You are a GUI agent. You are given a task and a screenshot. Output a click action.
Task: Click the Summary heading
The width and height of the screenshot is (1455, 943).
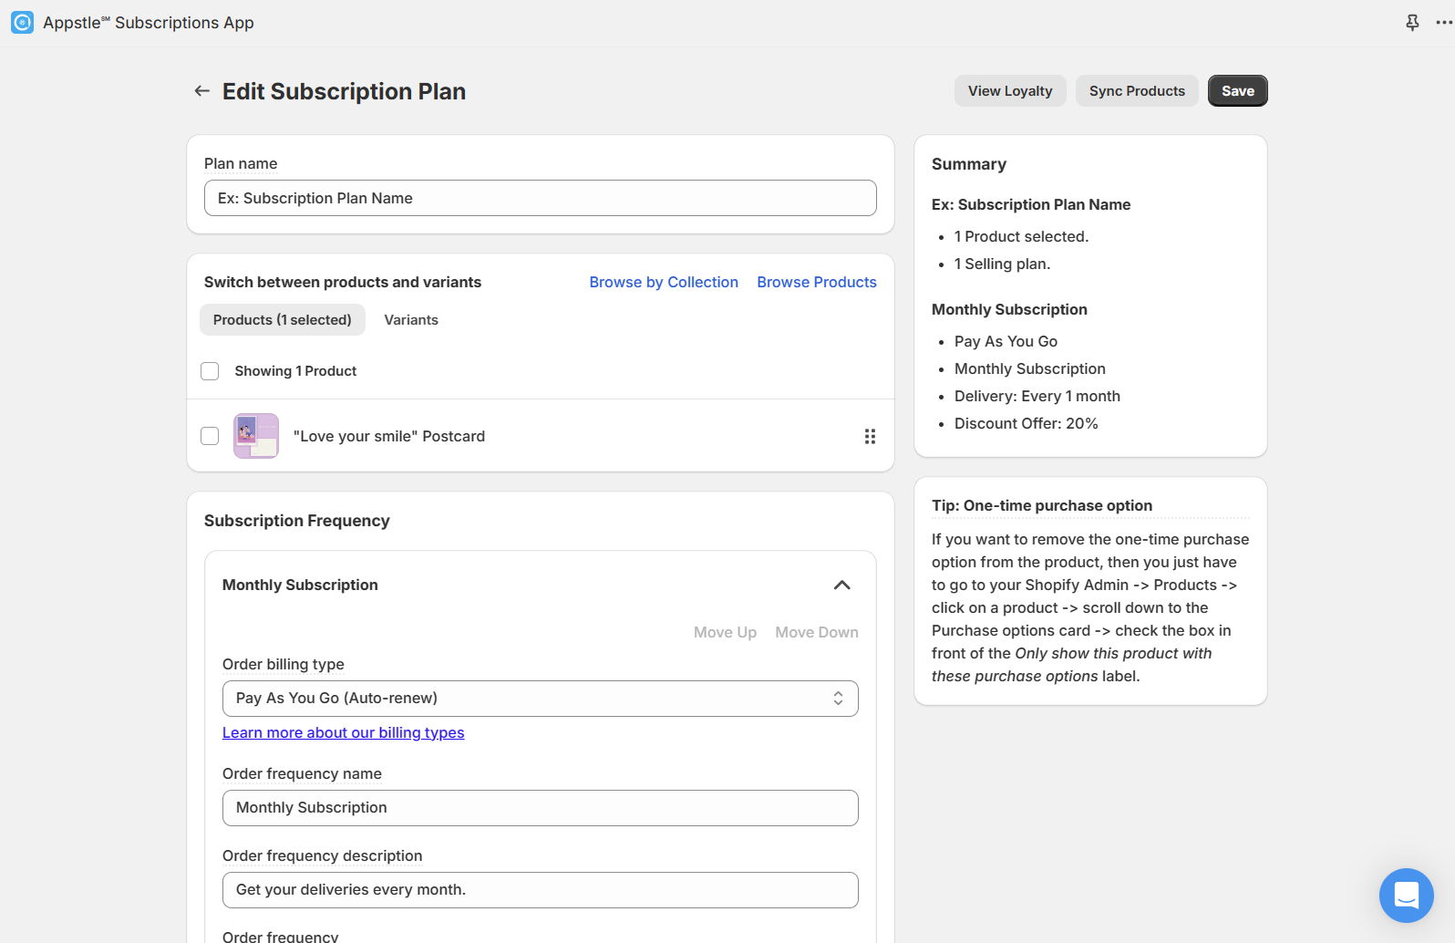click(x=969, y=164)
